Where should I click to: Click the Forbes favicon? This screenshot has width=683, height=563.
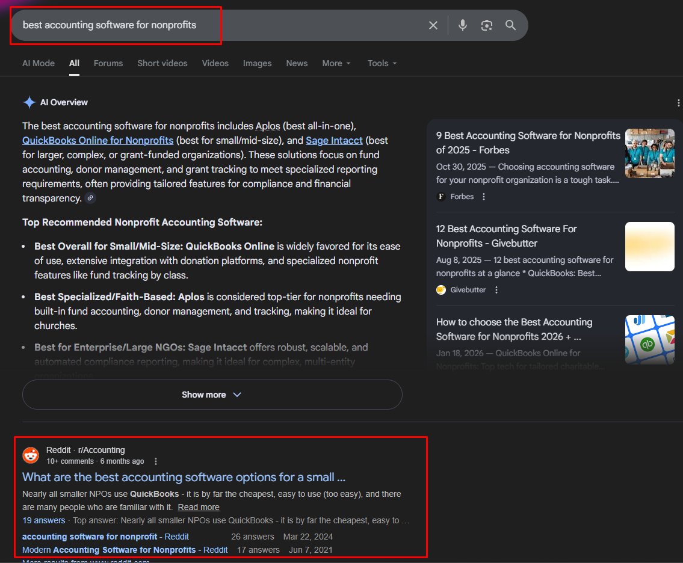[441, 197]
